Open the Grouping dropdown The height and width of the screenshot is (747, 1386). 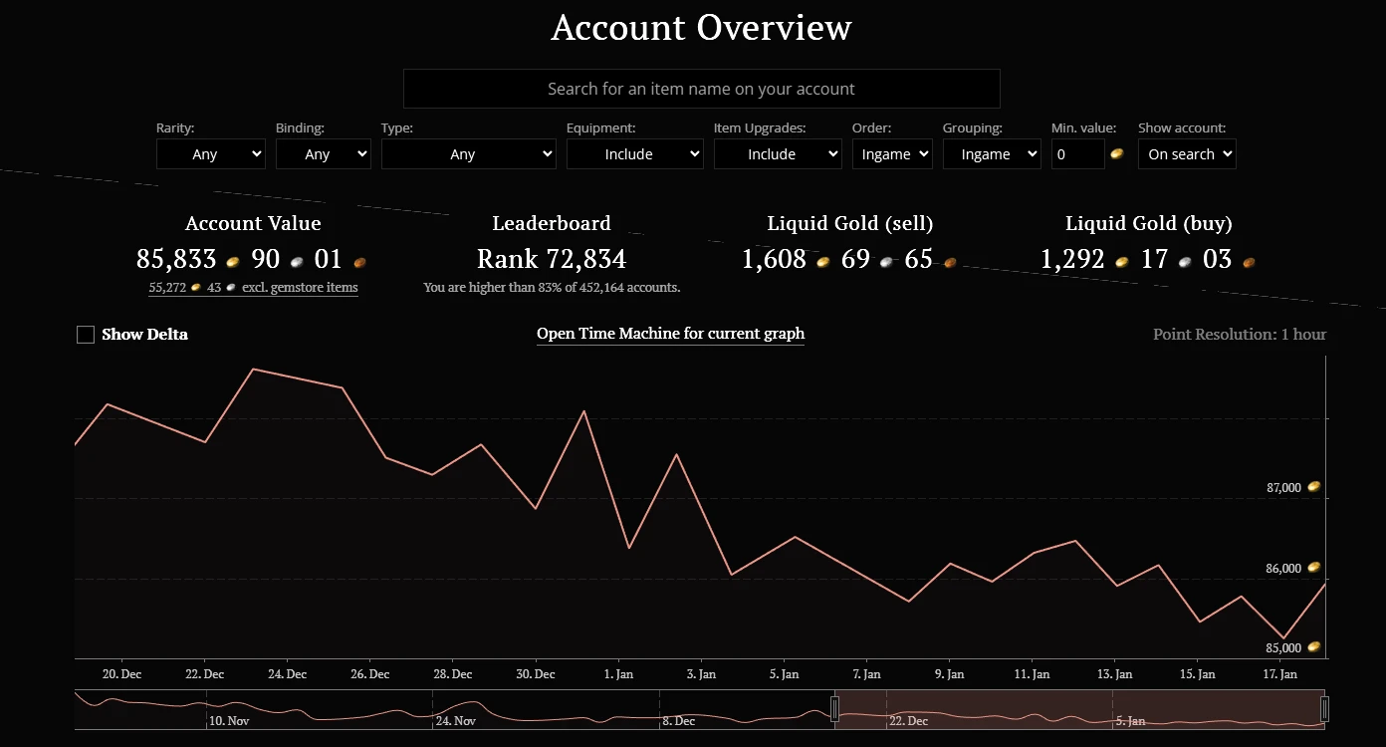[992, 154]
